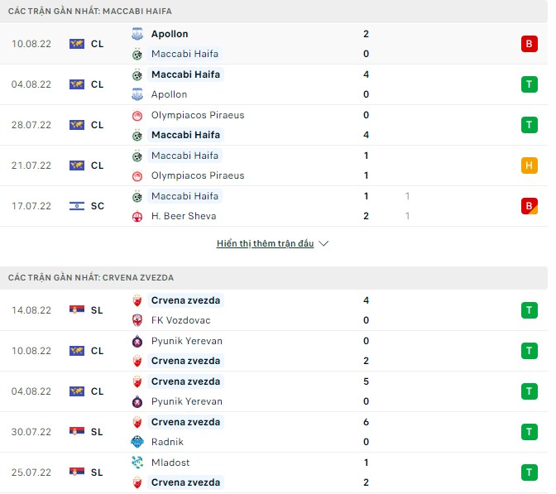
Task: Click red B result badge, 10.08.22 match
Action: point(528,44)
